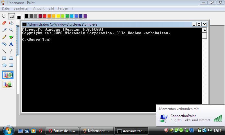Image resolution: width=225 pixels, height=135 pixels.
Task: Open the Windows Start orb
Action: click(8, 130)
